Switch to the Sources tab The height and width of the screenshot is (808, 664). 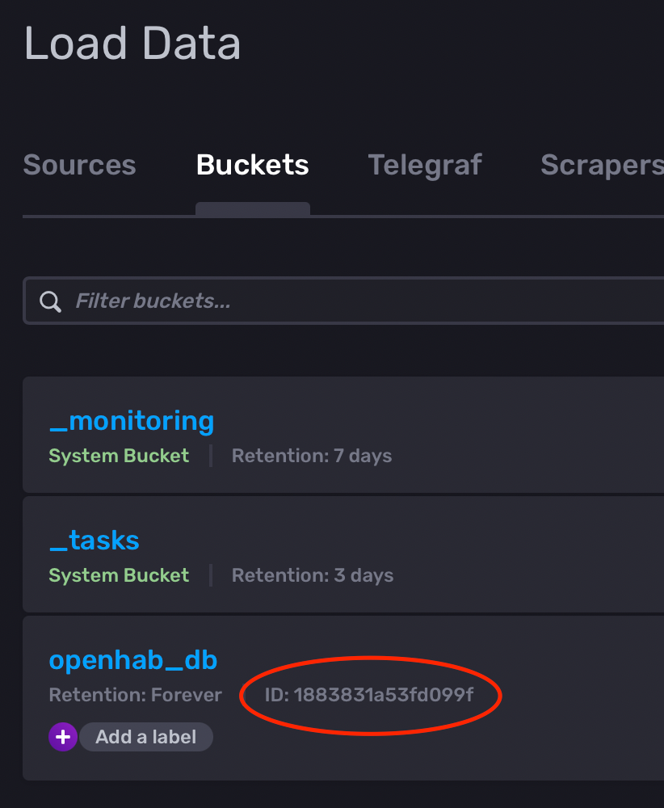[79, 165]
